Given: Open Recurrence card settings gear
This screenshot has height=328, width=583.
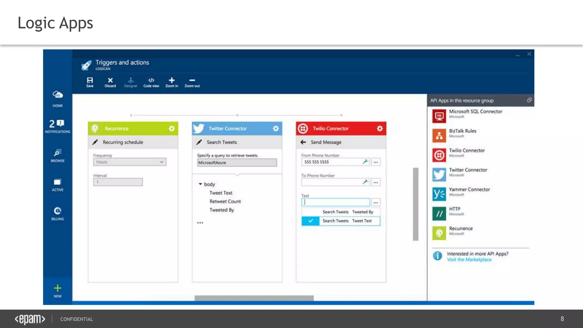Looking at the screenshot, I should (172, 128).
